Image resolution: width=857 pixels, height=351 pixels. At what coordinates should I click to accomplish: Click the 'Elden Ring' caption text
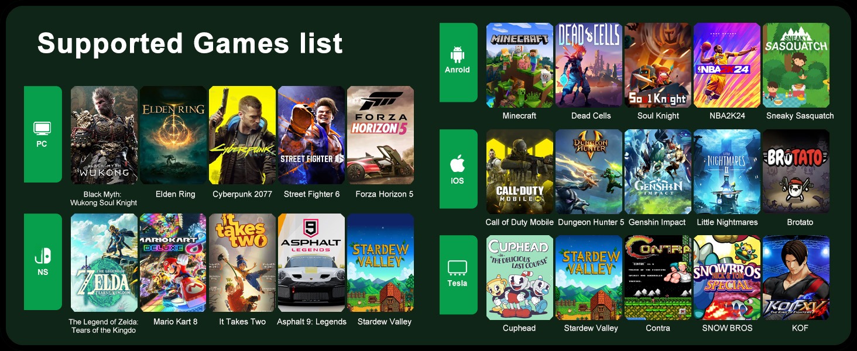tap(176, 194)
